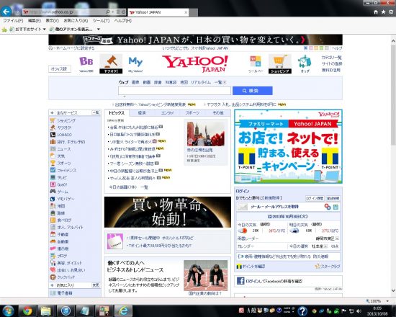
Task: Open the Help menu
Action: pos(123,21)
